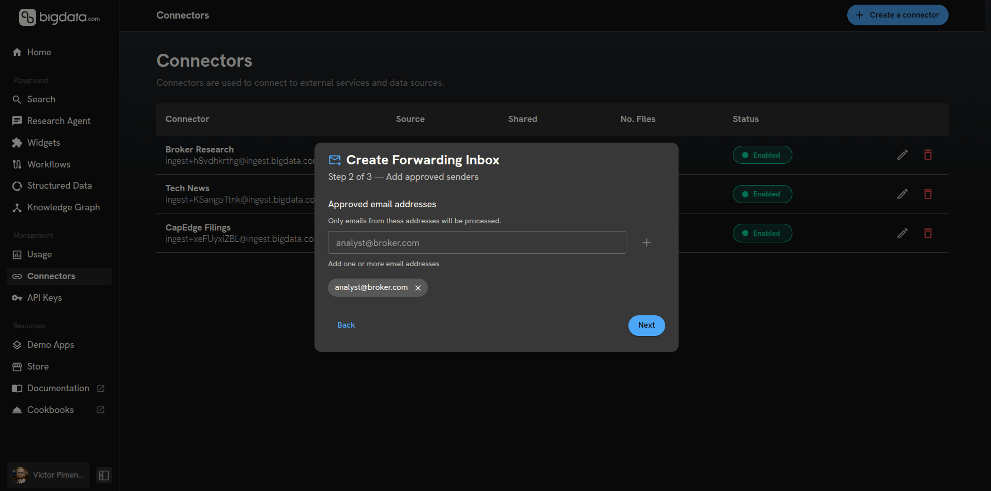Click the CapEdge Filings ingest email address
This screenshot has width=991, height=491.
click(x=240, y=239)
